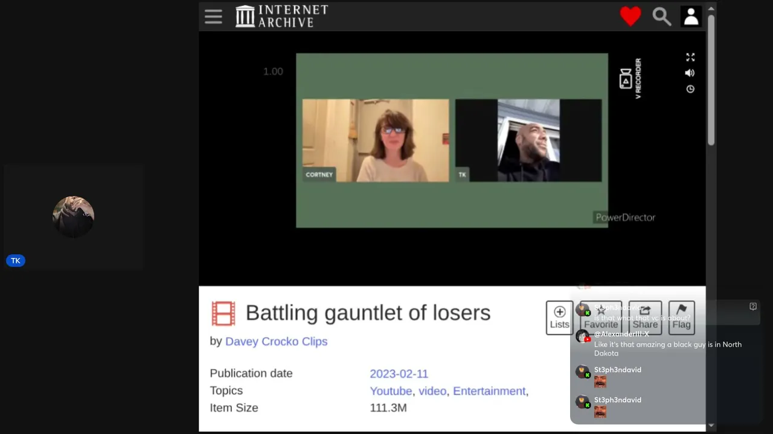Click chat message "is that what that vc is about?"
Screen dimensions: 773x434
pyautogui.click(x=642, y=318)
